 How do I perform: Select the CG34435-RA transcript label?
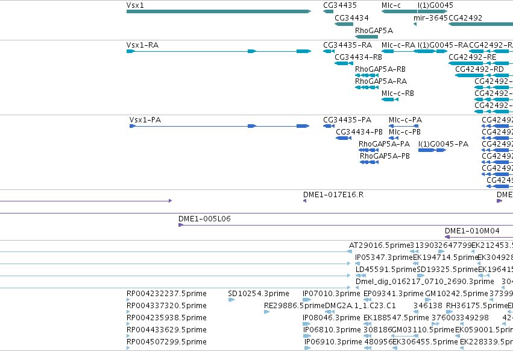point(347,45)
